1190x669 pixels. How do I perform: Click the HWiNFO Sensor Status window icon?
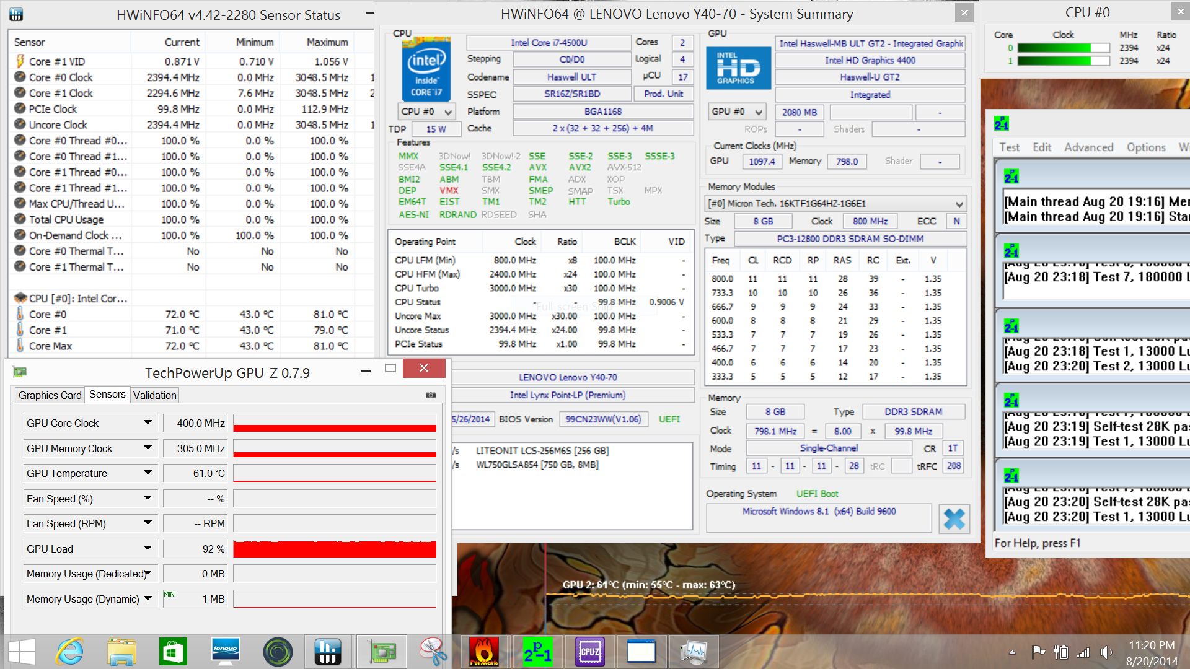pyautogui.click(x=16, y=14)
